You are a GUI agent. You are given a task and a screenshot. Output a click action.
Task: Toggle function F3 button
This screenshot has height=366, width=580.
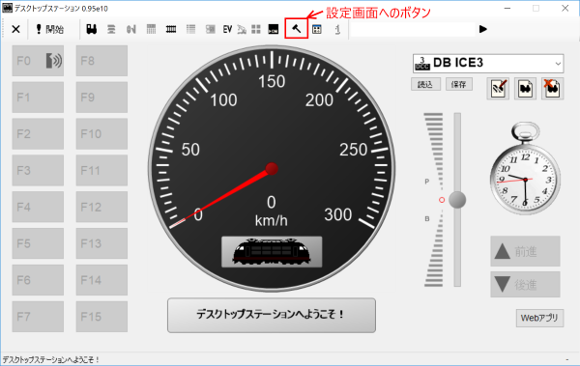point(38,170)
